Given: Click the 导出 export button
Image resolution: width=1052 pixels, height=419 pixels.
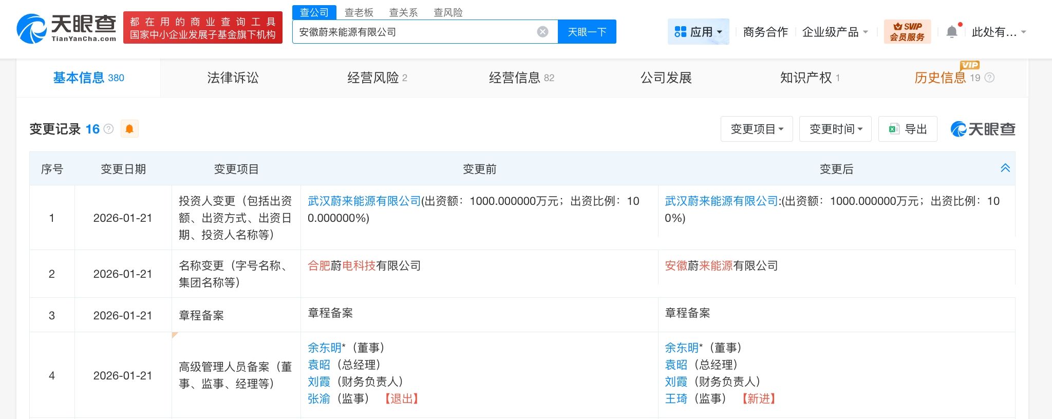Looking at the screenshot, I should (x=908, y=129).
